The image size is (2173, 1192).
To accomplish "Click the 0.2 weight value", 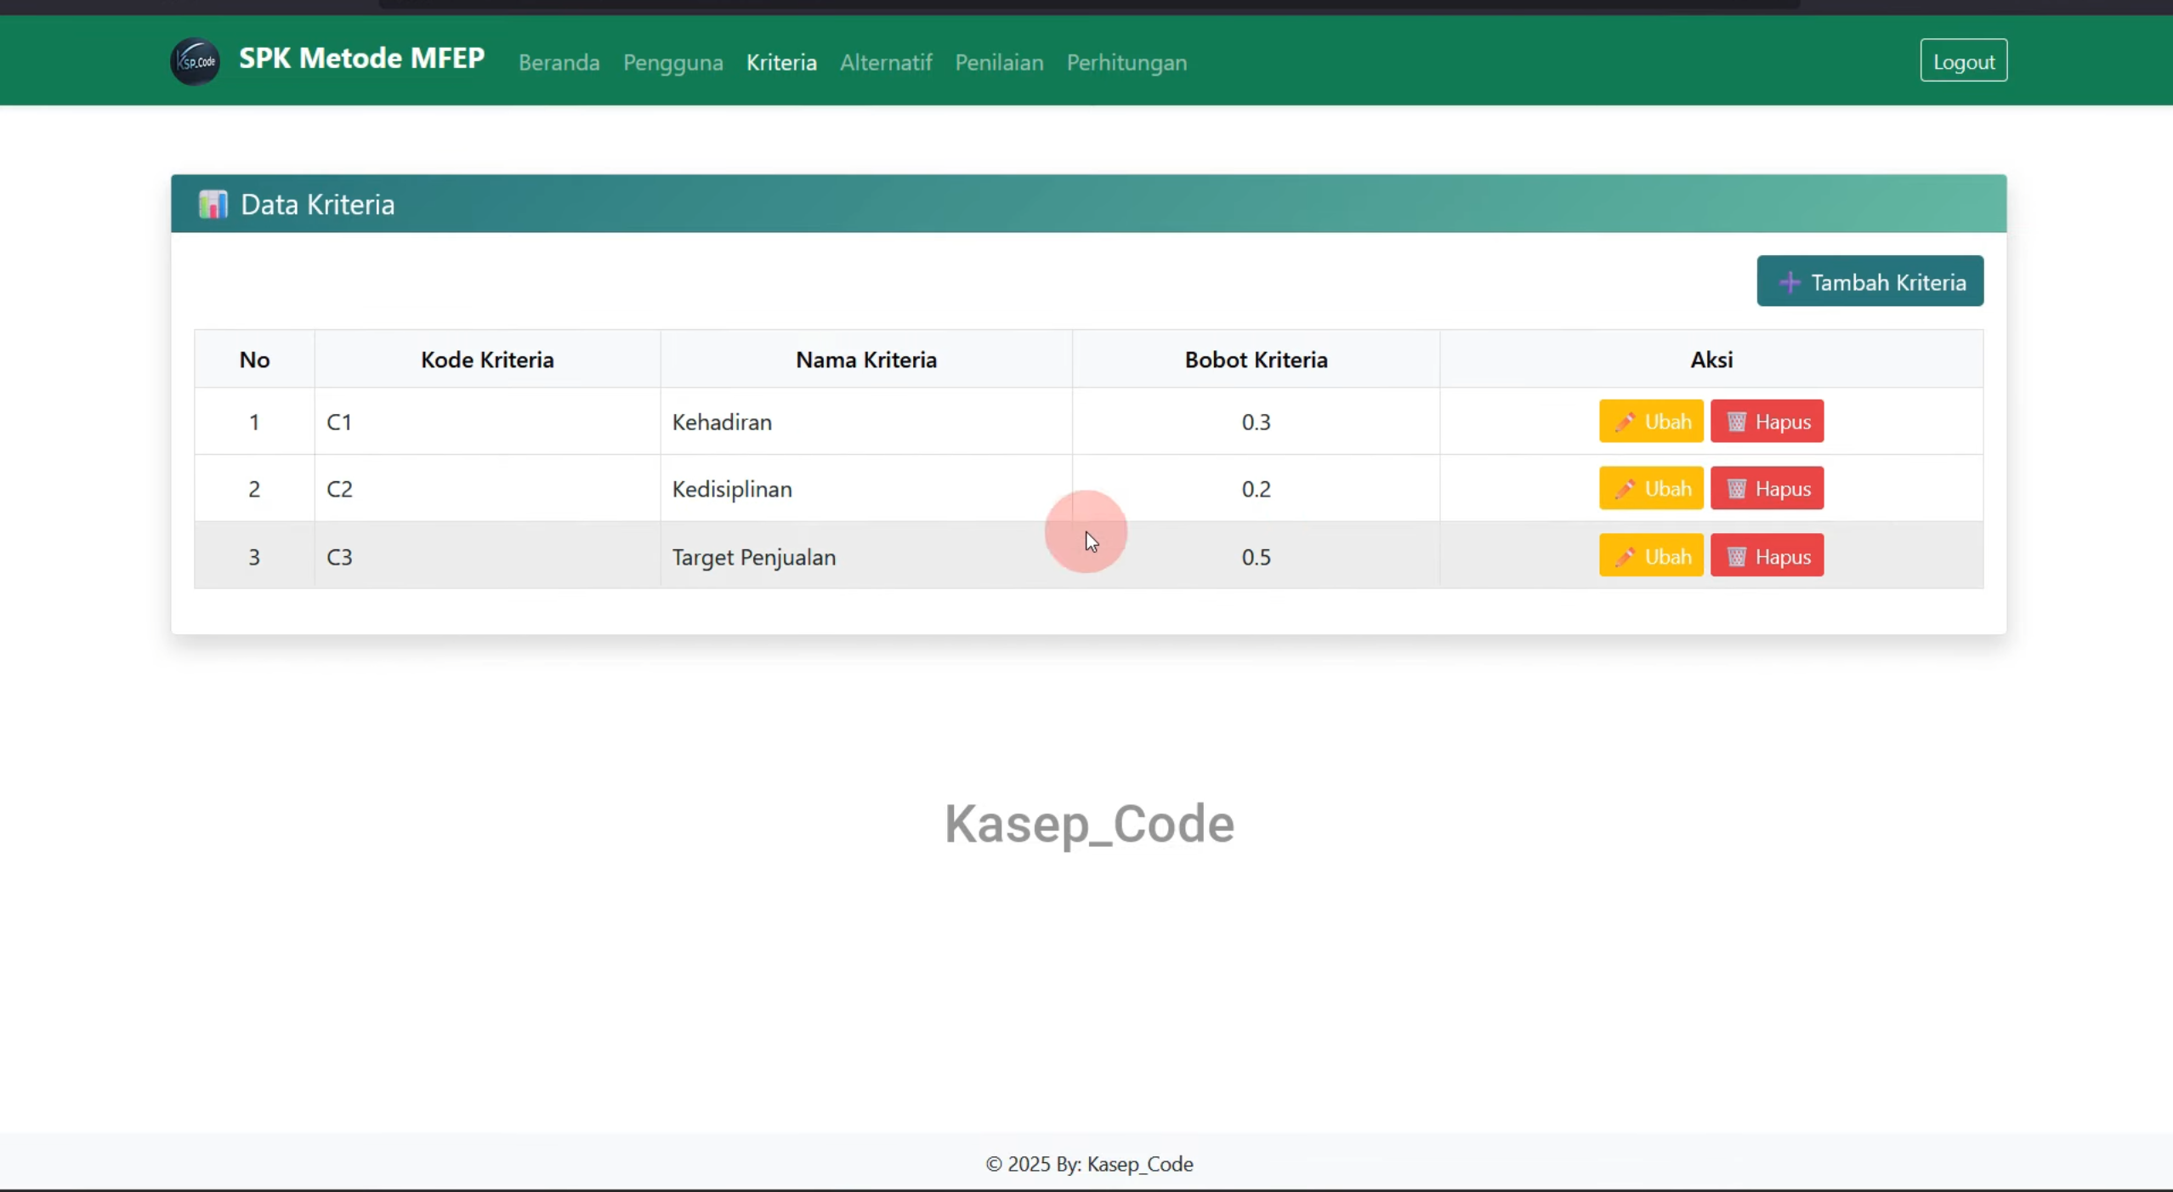I will coord(1256,489).
